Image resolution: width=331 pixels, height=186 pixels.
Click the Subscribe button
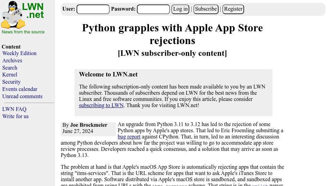[206, 9]
